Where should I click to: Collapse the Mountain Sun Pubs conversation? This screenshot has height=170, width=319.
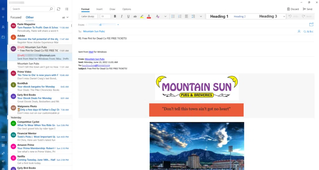[x=18, y=51]
